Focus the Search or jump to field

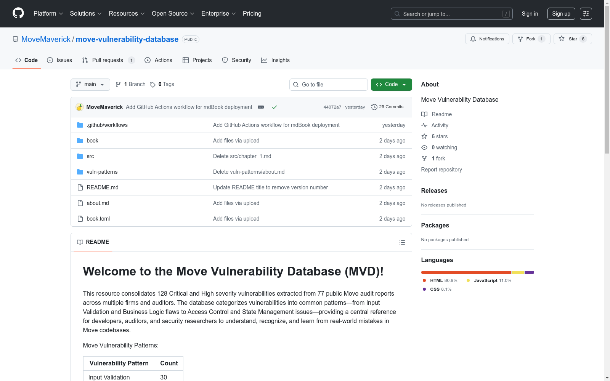[451, 14]
